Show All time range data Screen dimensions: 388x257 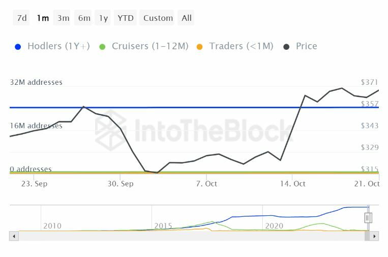[187, 18]
